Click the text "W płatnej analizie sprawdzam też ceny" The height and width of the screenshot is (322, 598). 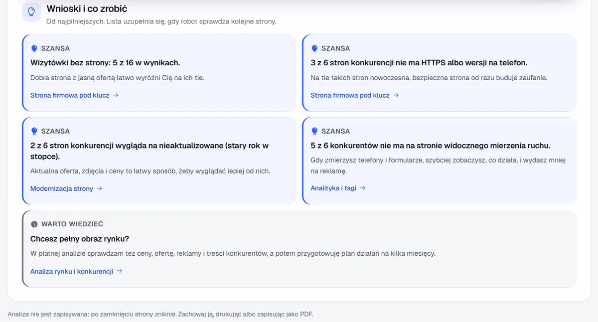point(233,253)
